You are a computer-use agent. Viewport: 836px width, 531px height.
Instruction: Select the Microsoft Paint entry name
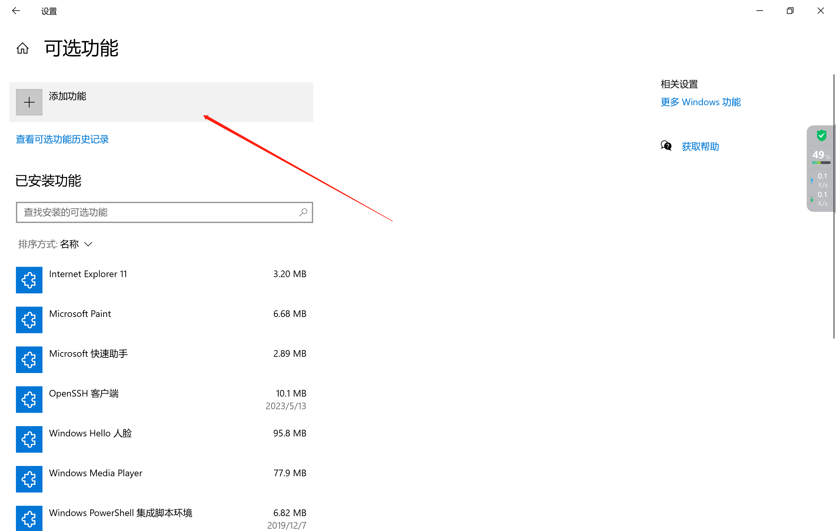[80, 314]
